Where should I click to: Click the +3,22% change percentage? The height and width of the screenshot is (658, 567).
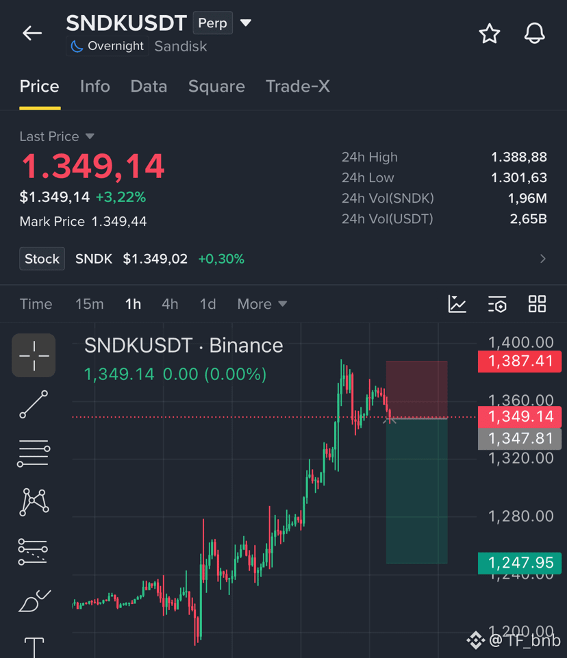pos(121,197)
